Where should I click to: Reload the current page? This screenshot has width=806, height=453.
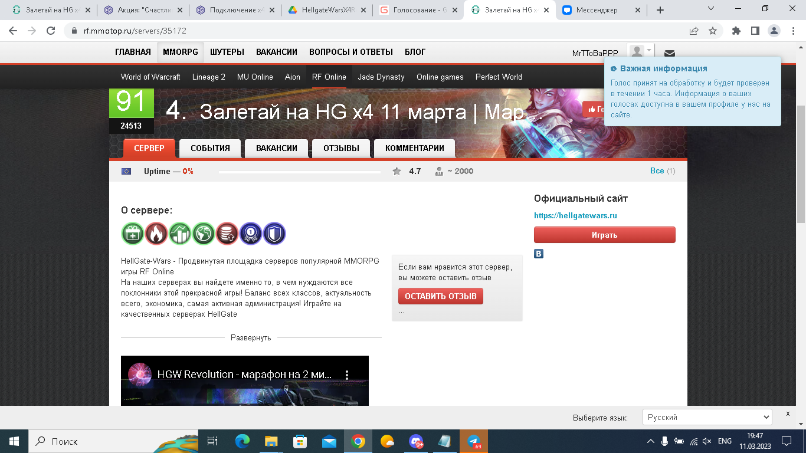click(x=51, y=31)
